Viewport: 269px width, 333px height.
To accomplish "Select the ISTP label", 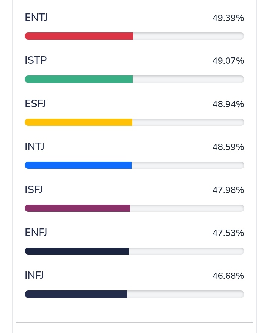I will tap(36, 60).
